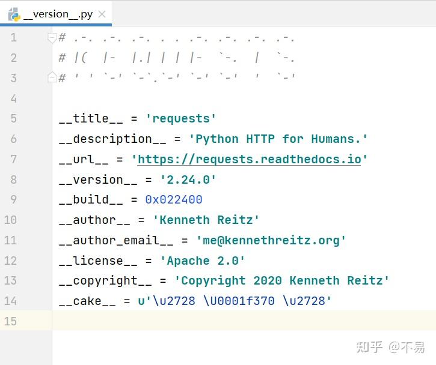Click the 'me@kennethreitz.org' email string
Viewport: 436px width, 365px height.
271,240
